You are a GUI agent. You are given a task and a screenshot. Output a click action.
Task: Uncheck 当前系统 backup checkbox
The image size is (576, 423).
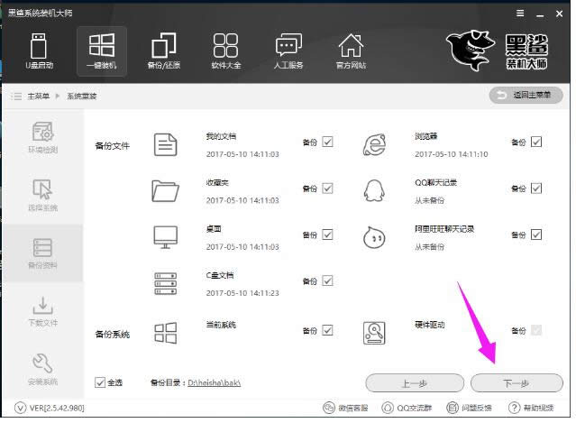tap(327, 330)
